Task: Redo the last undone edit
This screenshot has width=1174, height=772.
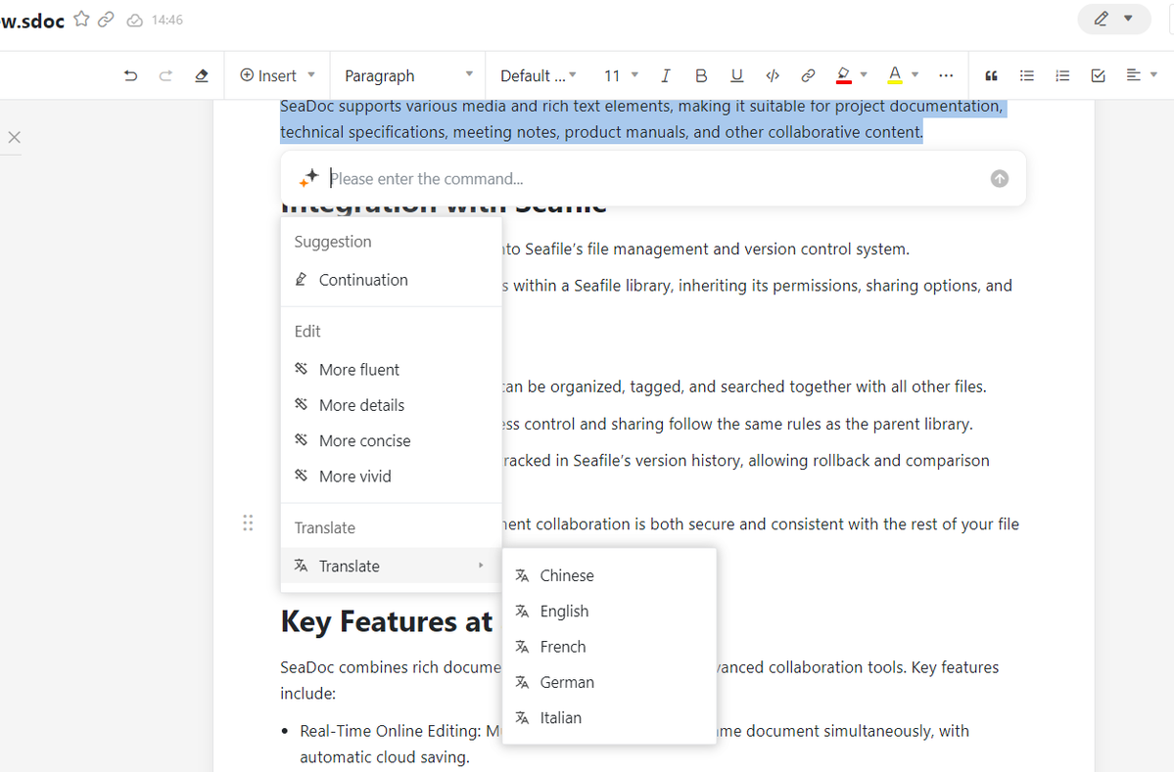Action: pyautogui.click(x=165, y=75)
